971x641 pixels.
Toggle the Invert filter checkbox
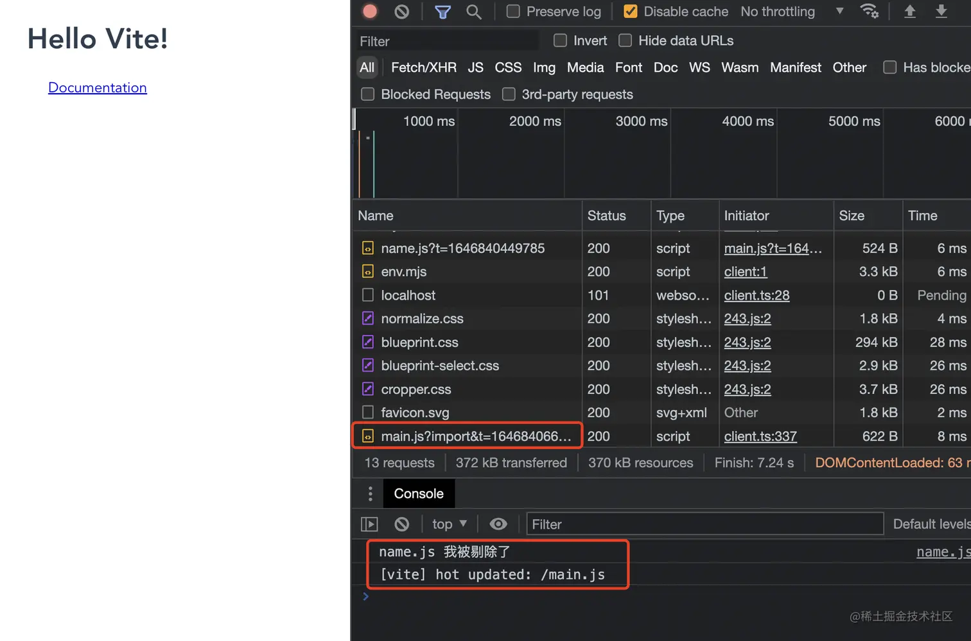pos(561,40)
